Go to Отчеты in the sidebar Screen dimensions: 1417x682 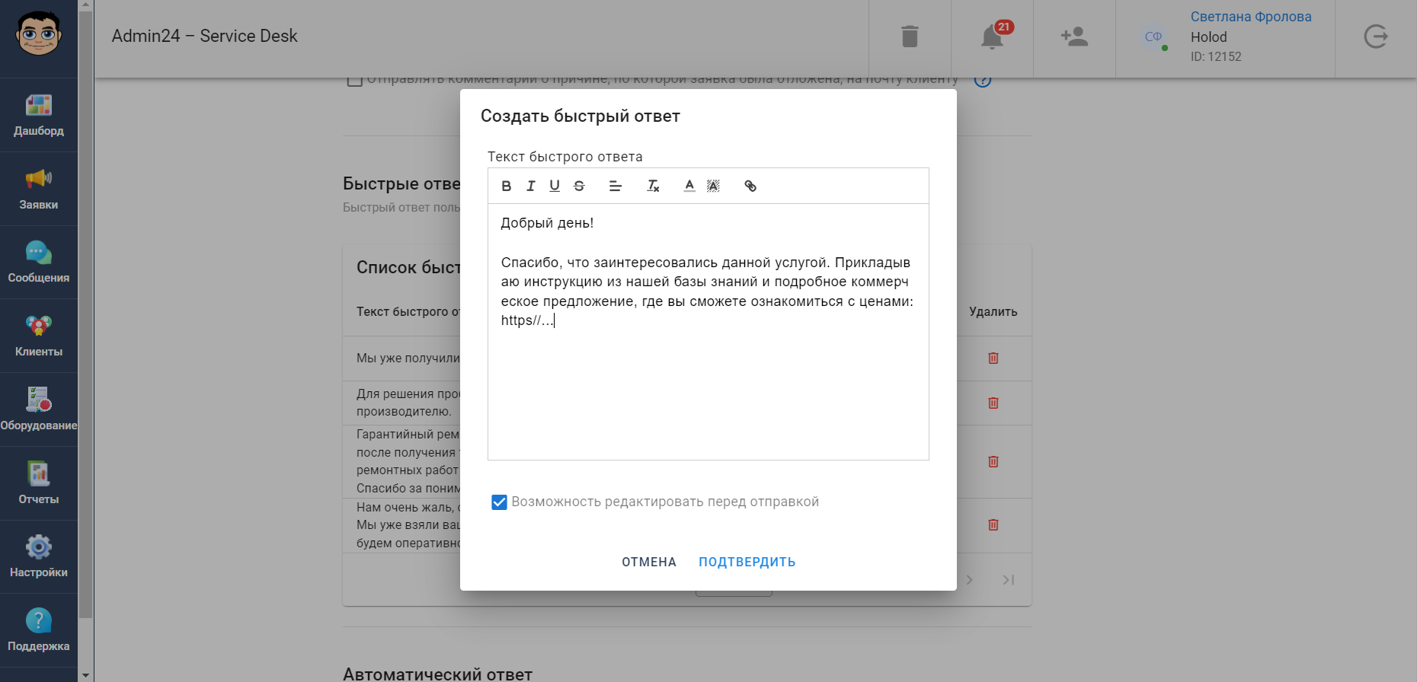[x=39, y=483]
